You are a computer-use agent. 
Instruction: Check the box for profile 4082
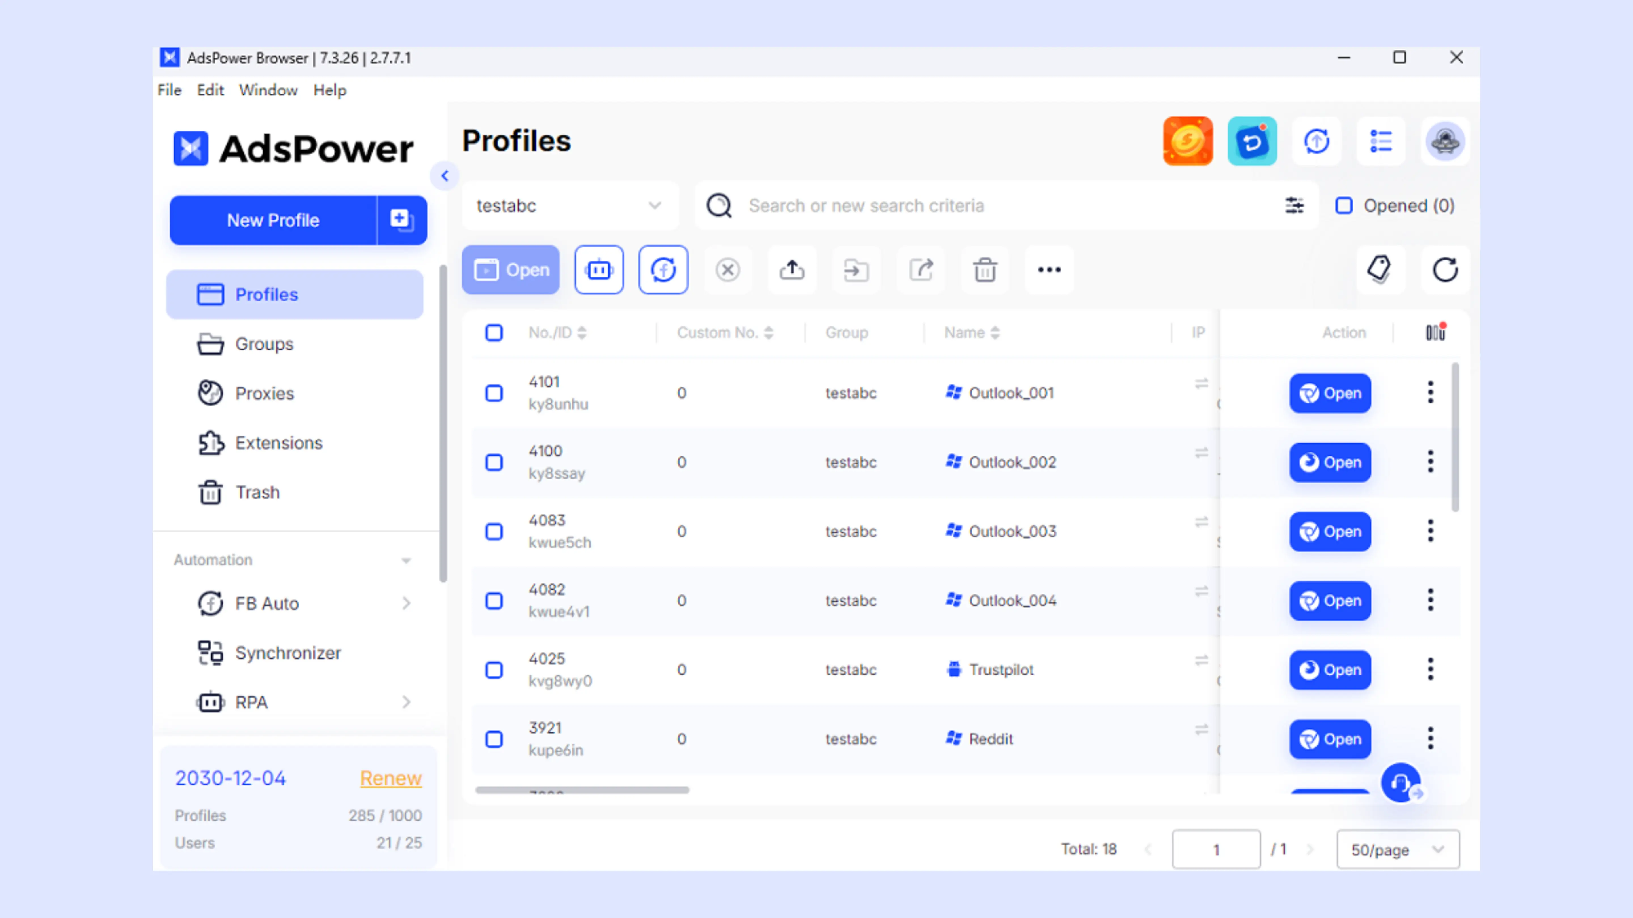[494, 601]
